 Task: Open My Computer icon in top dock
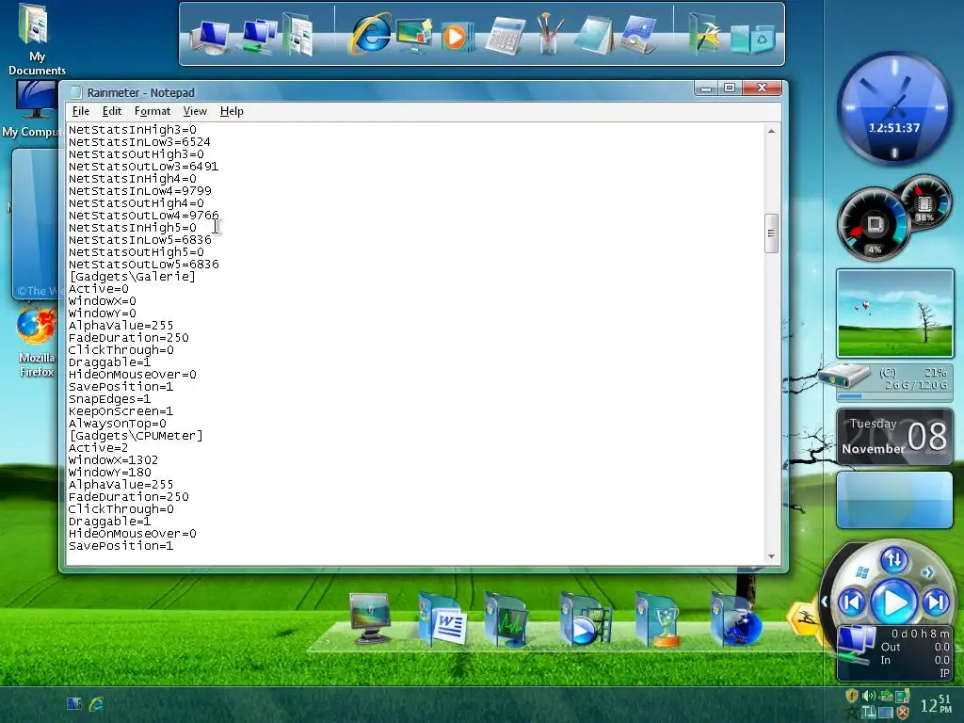(210, 37)
